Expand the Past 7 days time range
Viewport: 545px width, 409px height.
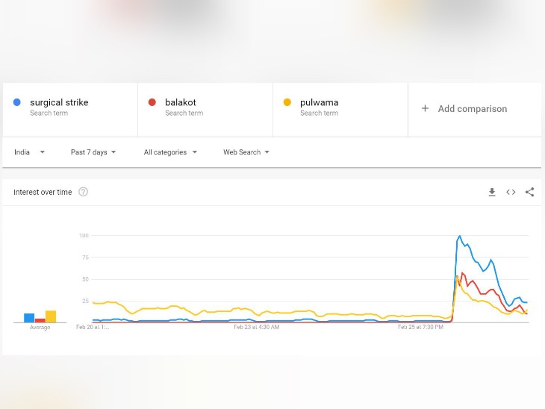(x=93, y=152)
